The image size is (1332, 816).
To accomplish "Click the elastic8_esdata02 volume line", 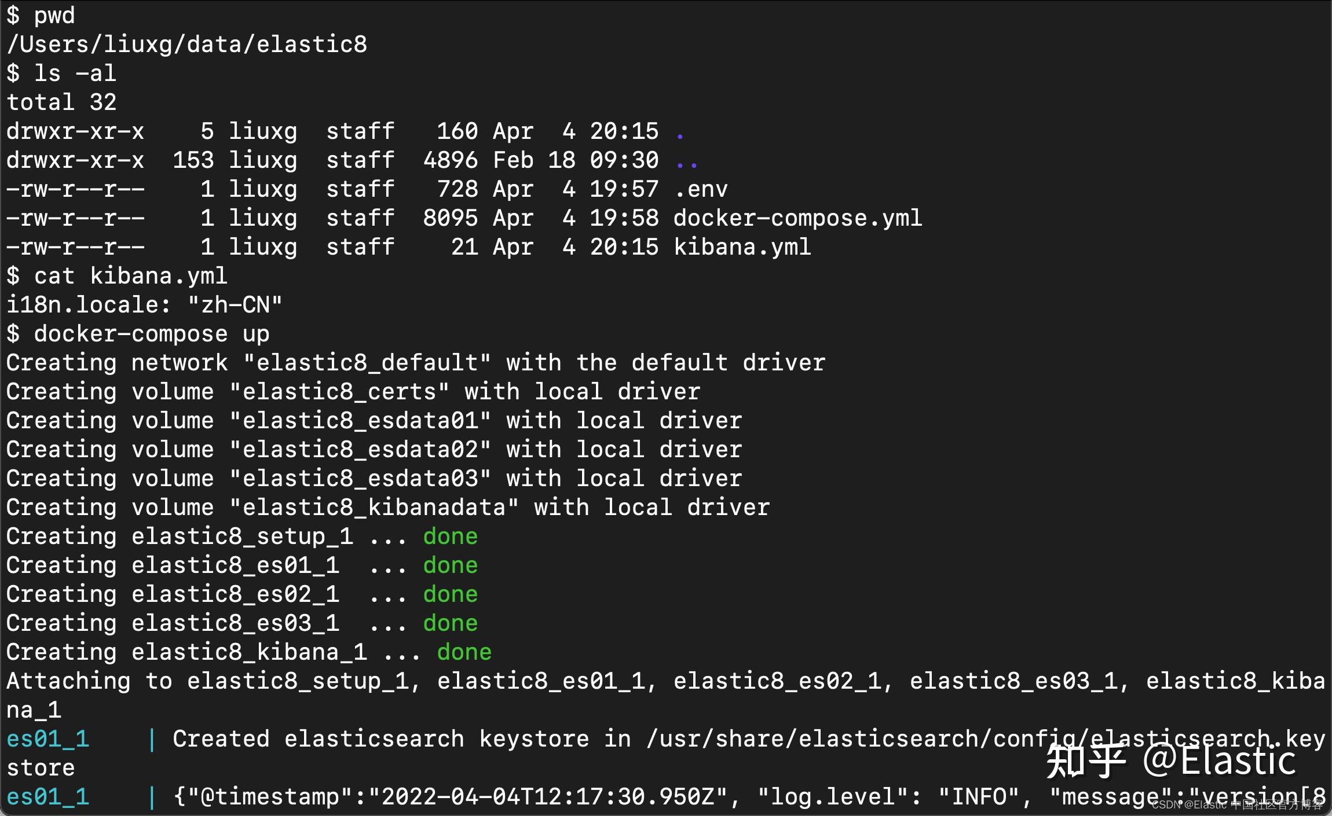I will (x=374, y=449).
